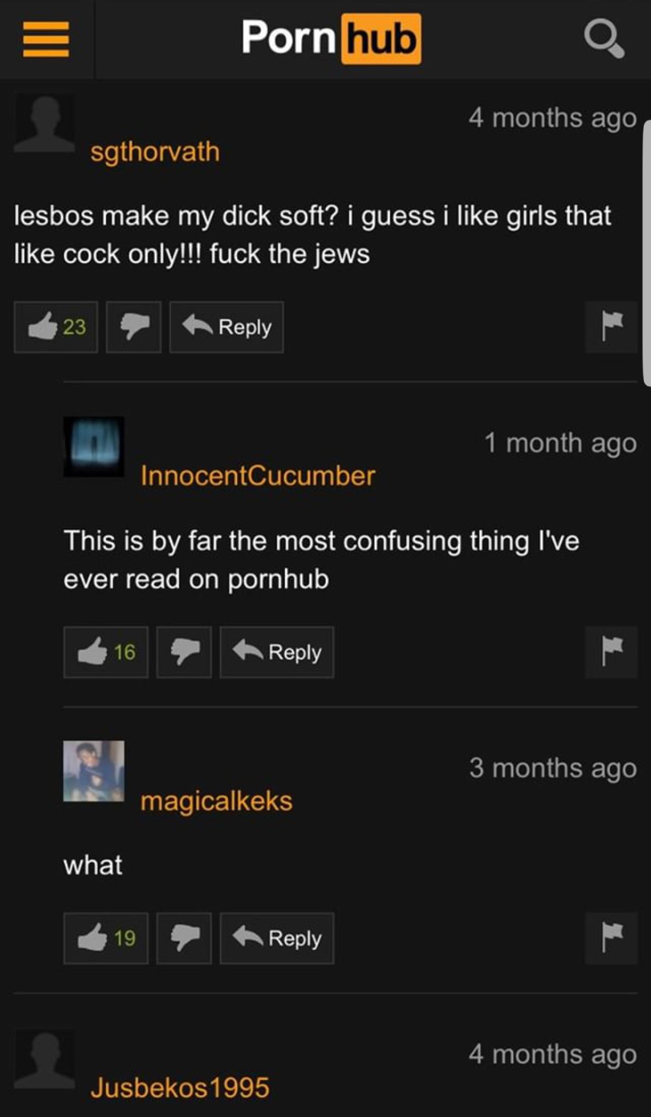The width and height of the screenshot is (651, 1117).
Task: Upvote magicalkeks's "what" comment
Action: tap(106, 939)
